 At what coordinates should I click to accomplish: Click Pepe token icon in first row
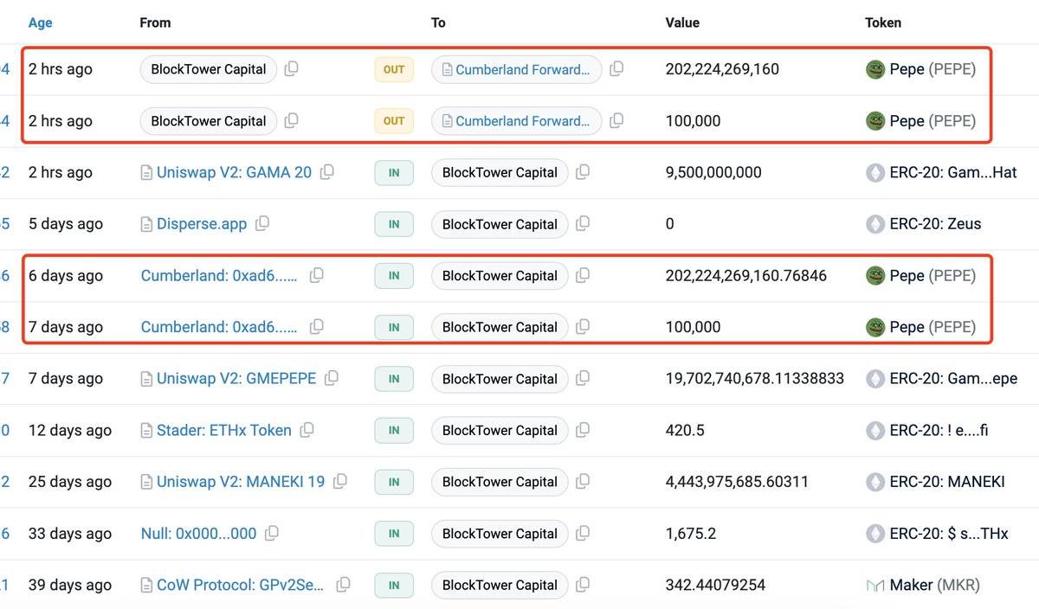(875, 69)
